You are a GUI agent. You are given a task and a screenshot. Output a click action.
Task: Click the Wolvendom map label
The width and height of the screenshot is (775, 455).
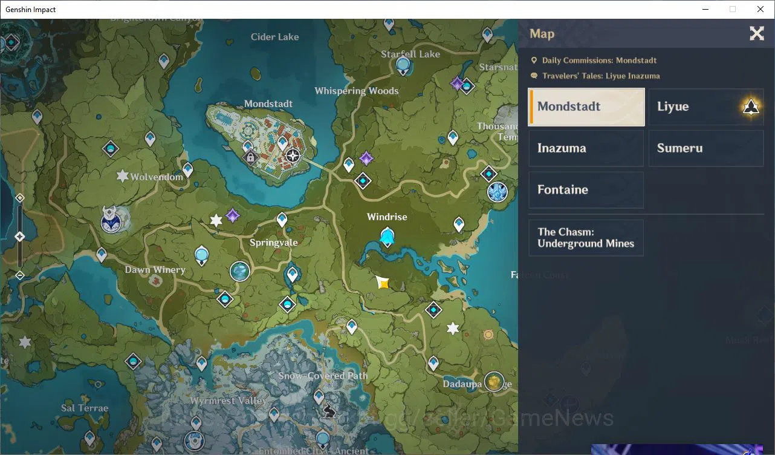(x=157, y=177)
